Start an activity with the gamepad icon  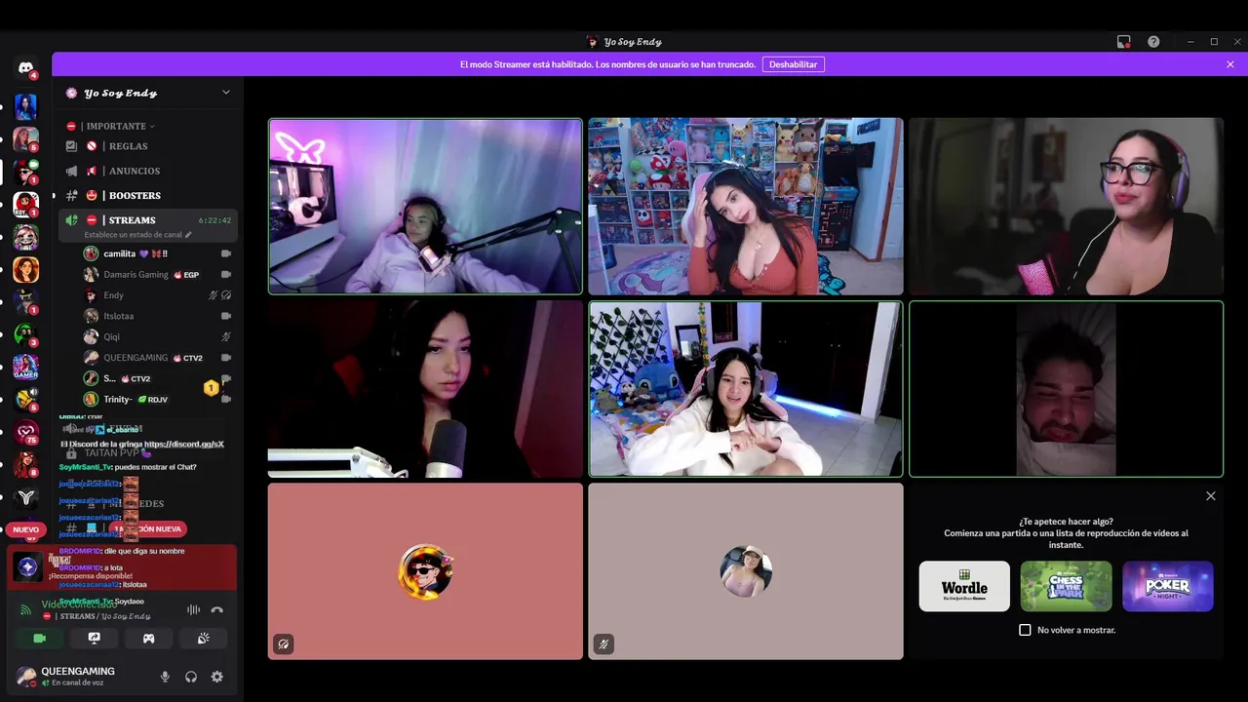coord(148,638)
